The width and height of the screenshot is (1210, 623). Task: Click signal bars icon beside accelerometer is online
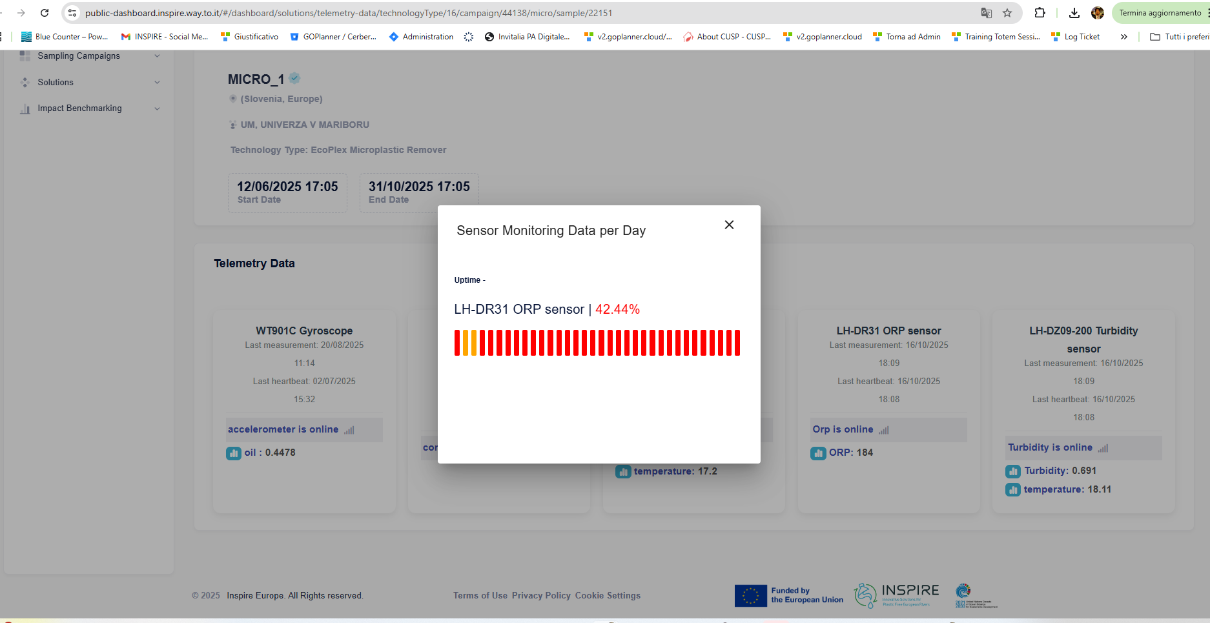(349, 430)
